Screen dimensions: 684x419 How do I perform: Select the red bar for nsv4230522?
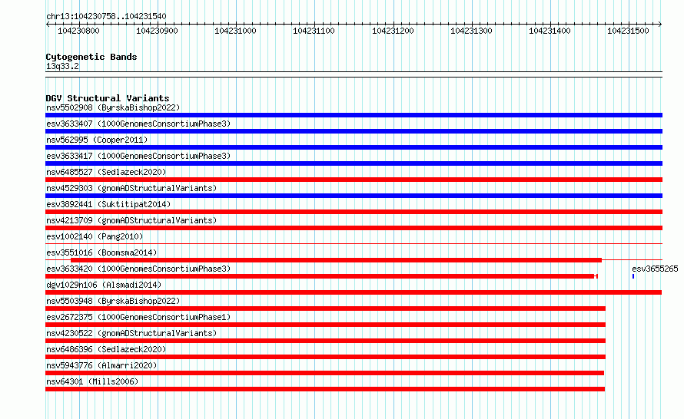pyautogui.click(x=325, y=341)
